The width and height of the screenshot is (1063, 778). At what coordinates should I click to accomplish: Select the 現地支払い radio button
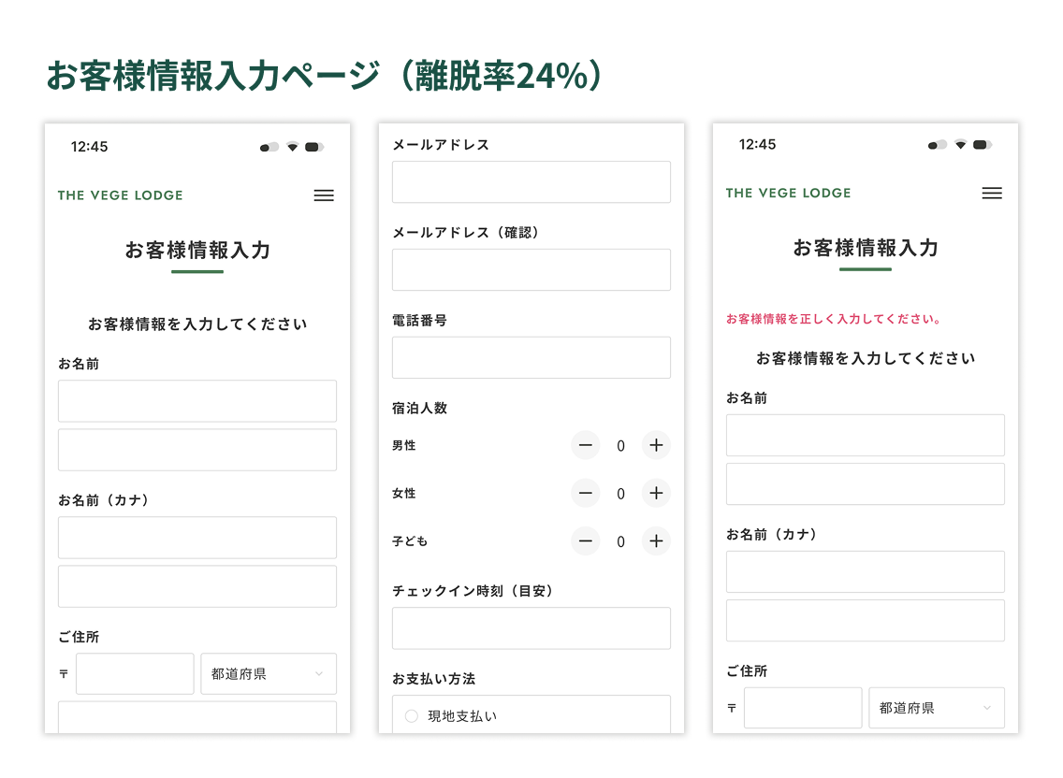pos(412,716)
